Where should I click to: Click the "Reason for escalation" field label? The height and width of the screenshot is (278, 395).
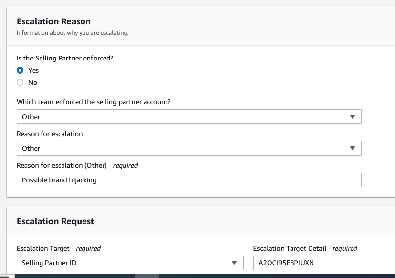click(50, 134)
